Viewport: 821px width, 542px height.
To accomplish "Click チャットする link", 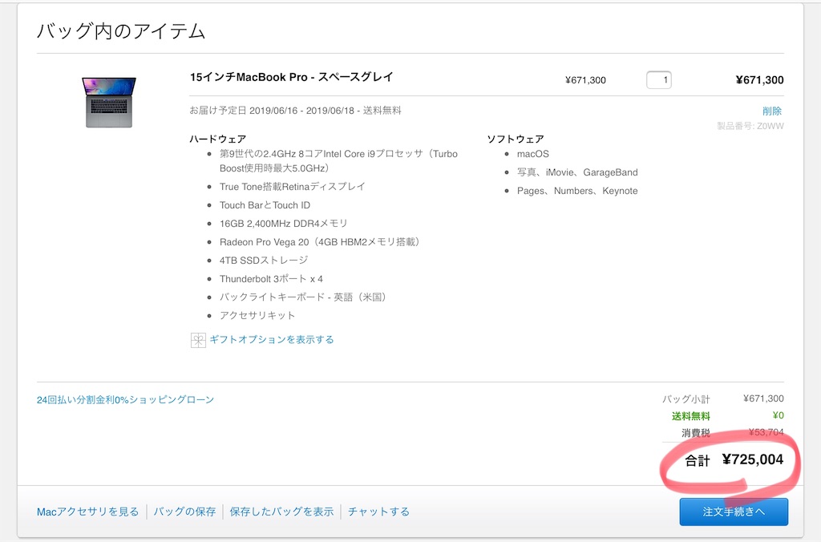I will 378,512.
